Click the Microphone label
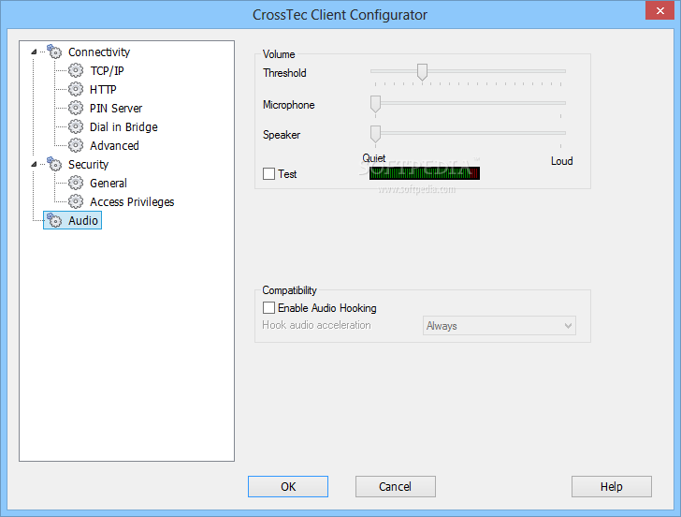Image resolution: width=681 pixels, height=517 pixels. 289,105
